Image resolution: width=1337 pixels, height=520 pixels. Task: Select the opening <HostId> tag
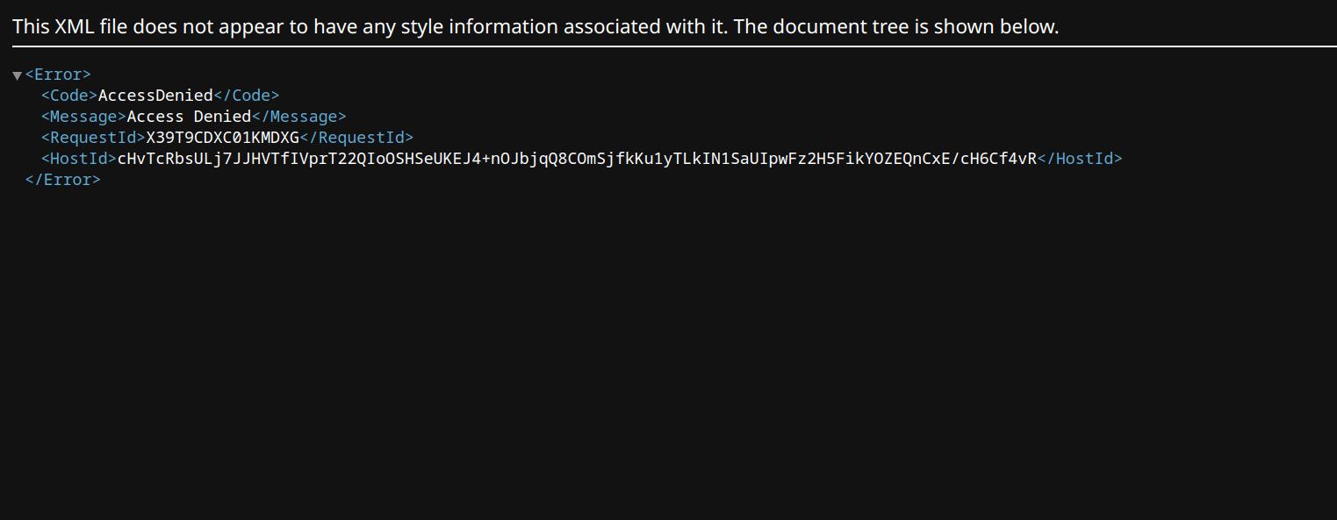pyautogui.click(x=79, y=159)
